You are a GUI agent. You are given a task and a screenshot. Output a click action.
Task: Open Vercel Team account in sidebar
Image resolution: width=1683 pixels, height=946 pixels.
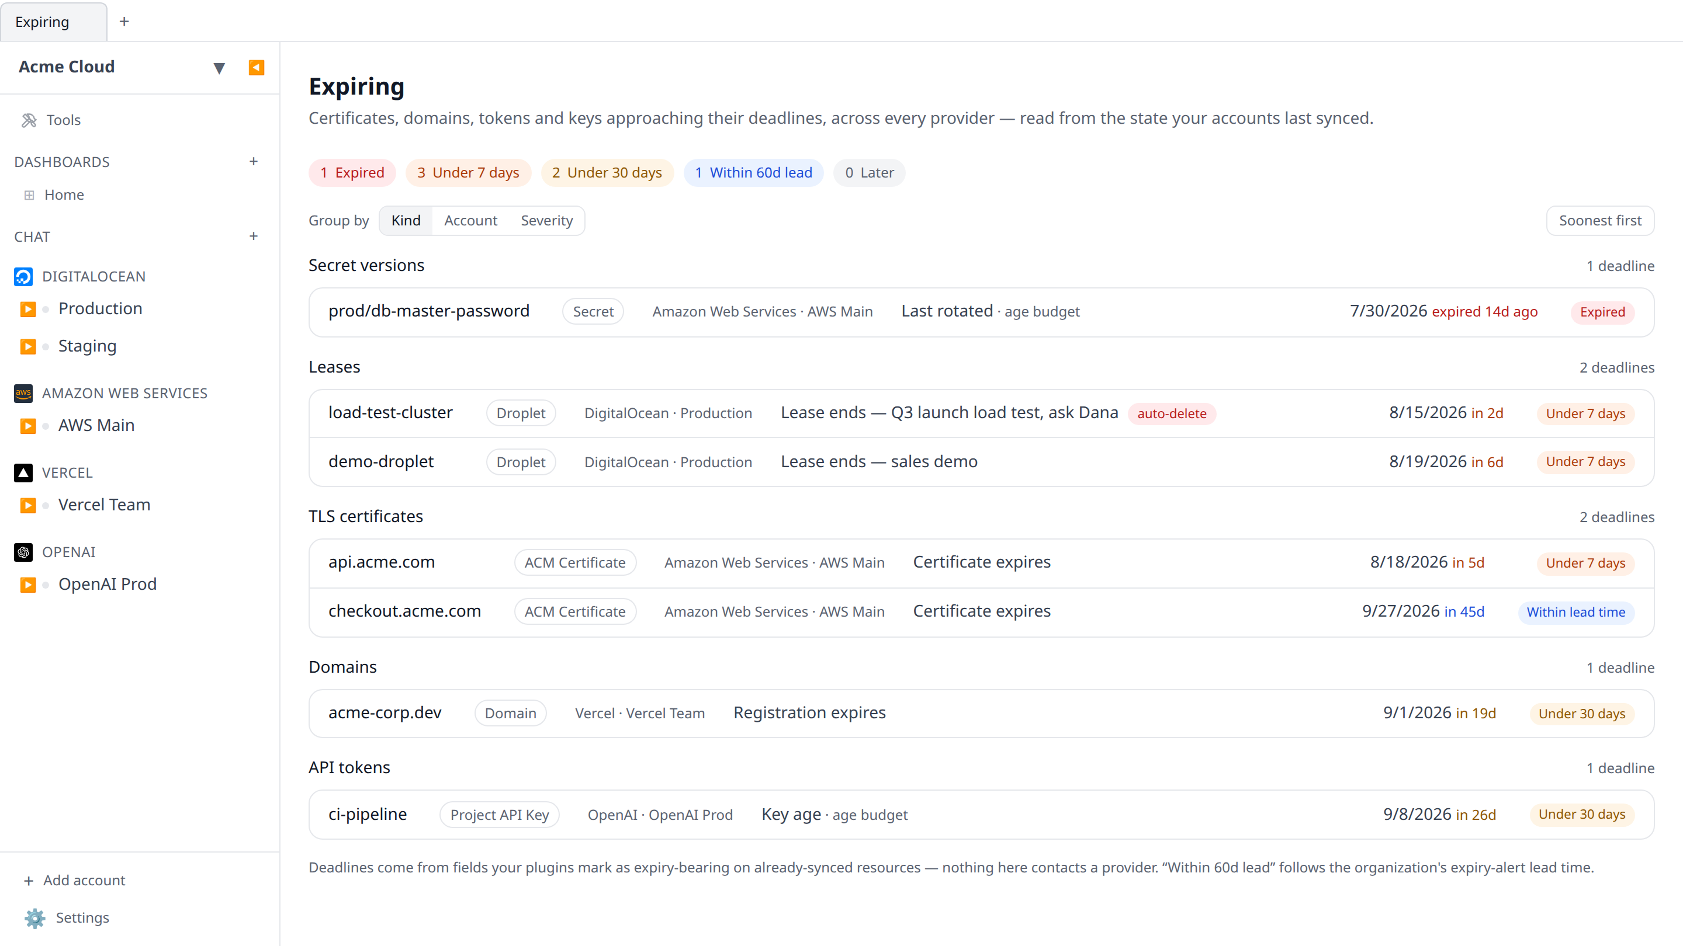click(105, 505)
